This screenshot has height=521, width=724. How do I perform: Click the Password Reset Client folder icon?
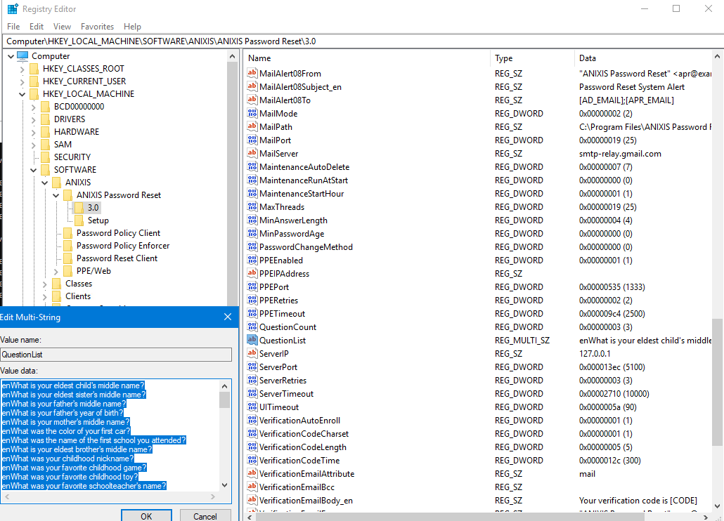[x=67, y=258]
